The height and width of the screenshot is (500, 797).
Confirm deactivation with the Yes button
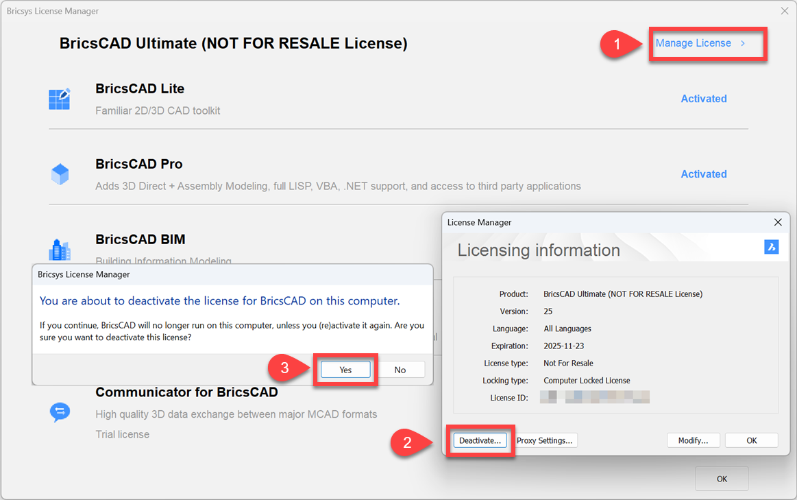pyautogui.click(x=345, y=370)
